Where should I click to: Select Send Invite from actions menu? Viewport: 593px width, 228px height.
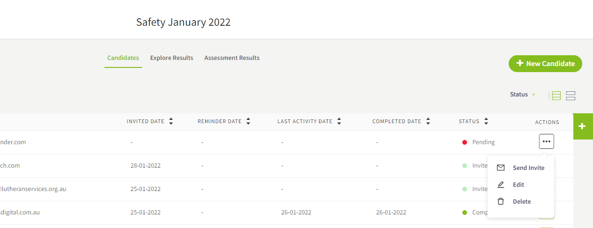528,168
